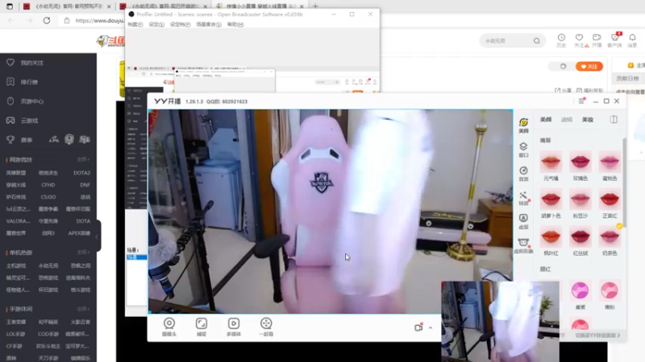Image resolution: width=645 pixels, height=362 pixels.
Task: Click the Douyu search magnifier icon
Action: (536, 41)
